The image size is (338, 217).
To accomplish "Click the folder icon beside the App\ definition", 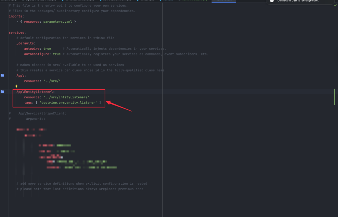I will click(2, 76).
